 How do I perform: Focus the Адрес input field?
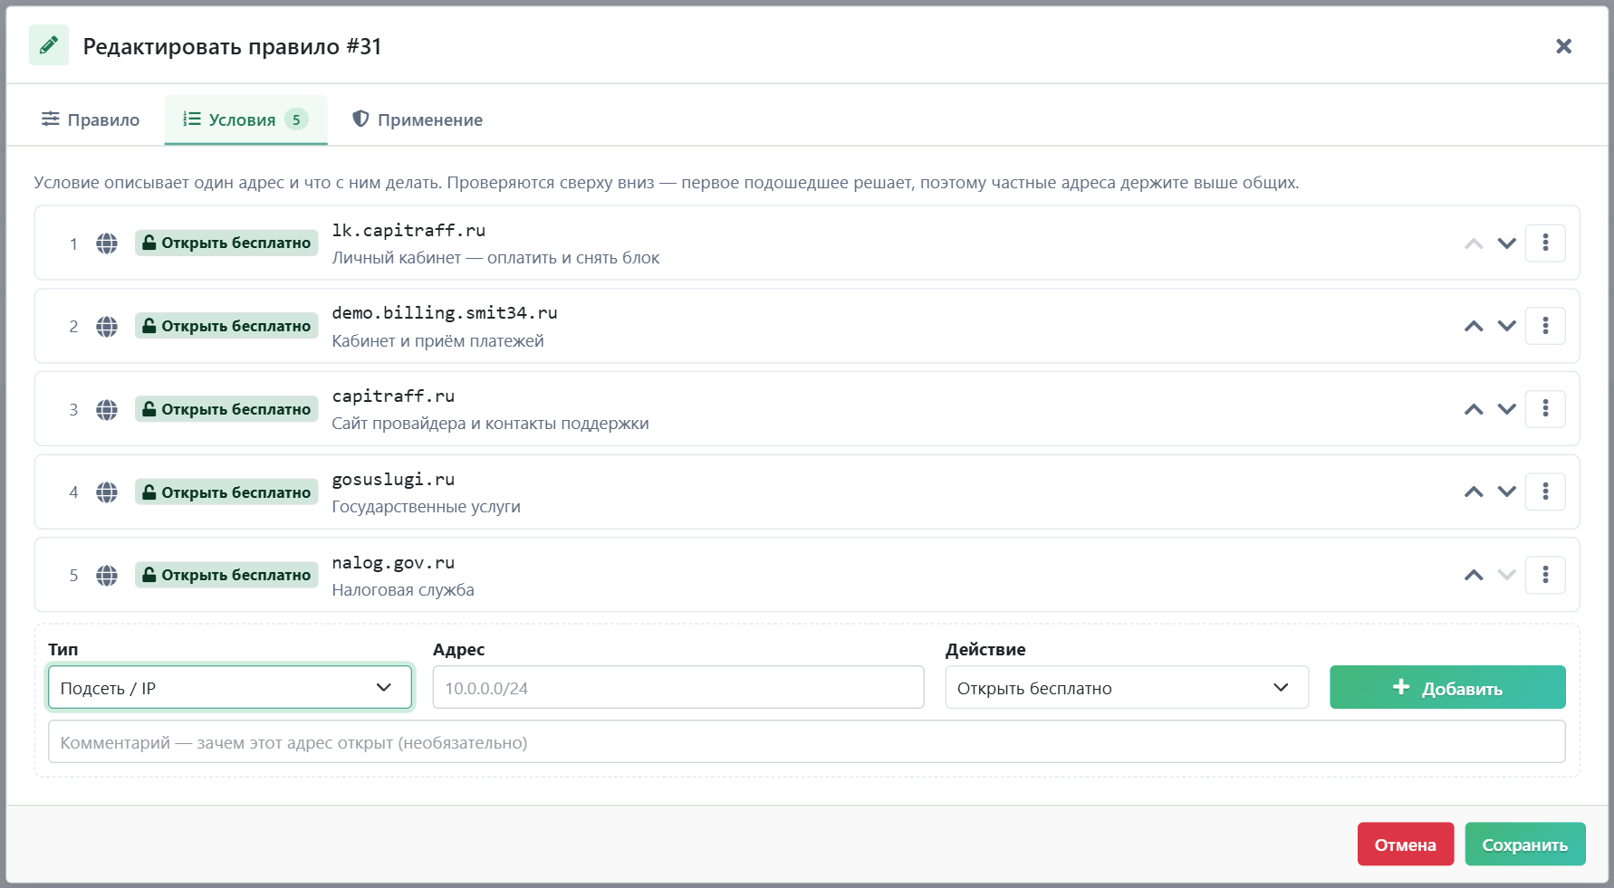click(678, 687)
